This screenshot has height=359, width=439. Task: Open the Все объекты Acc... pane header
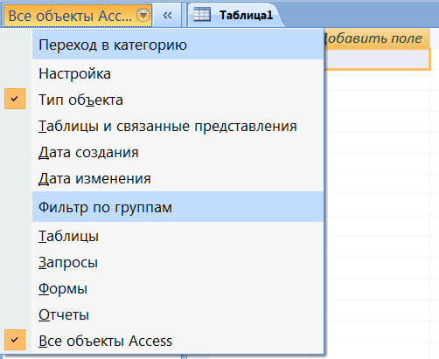point(78,16)
